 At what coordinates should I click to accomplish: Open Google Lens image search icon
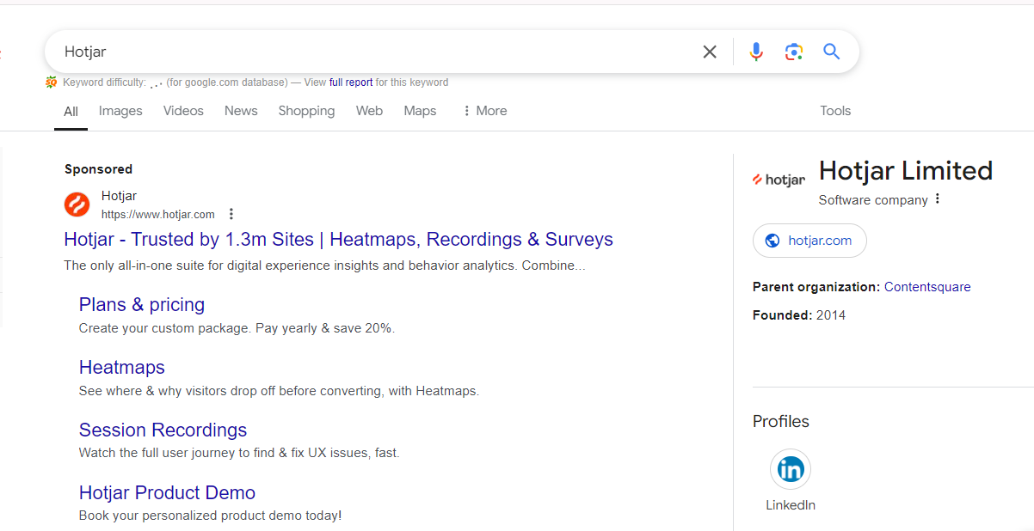point(793,52)
